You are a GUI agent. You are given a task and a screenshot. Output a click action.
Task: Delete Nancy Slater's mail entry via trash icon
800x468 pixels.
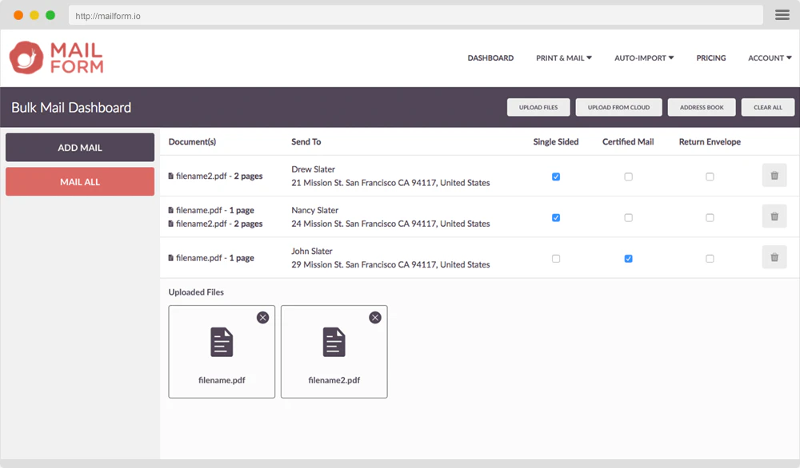774,216
